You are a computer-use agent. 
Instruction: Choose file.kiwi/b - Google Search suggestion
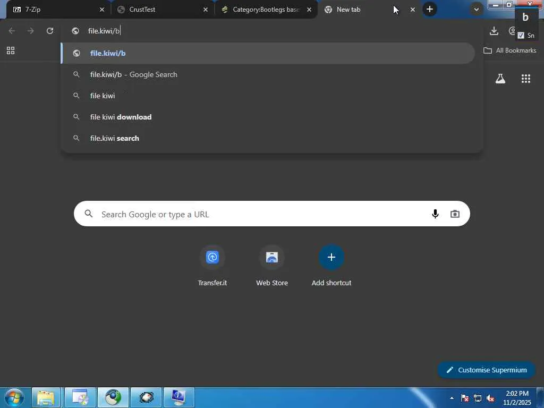268,74
